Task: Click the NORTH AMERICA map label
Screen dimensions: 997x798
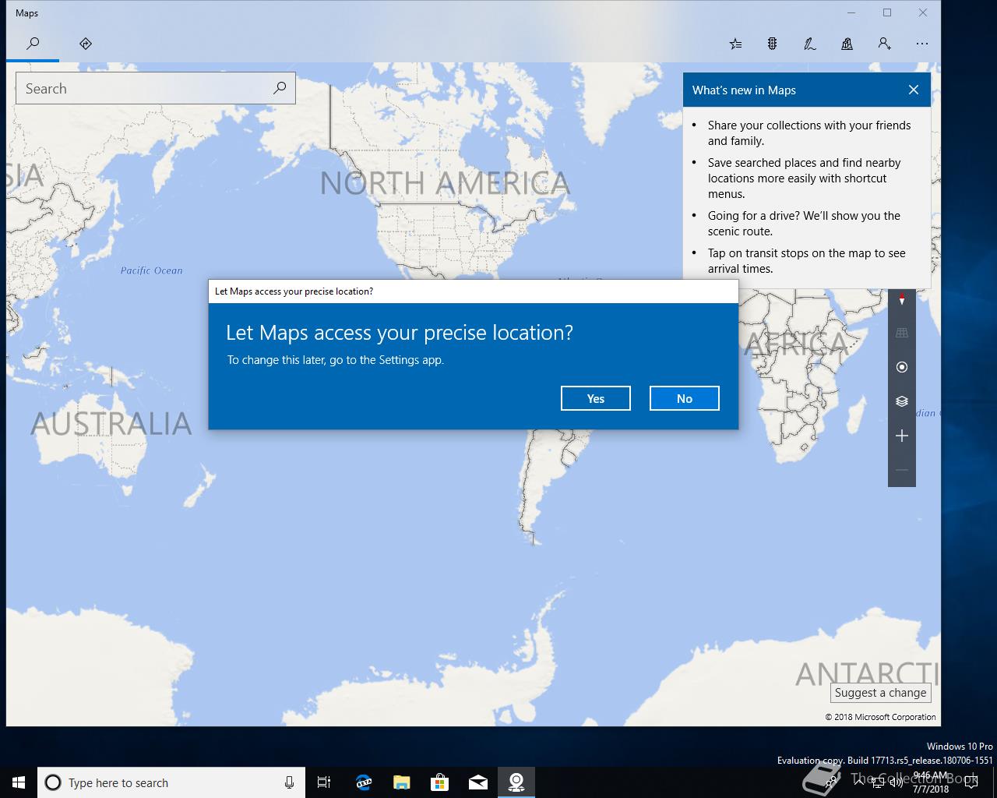Action: 445,183
